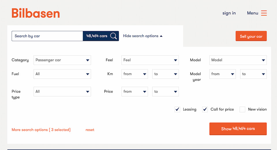277x150 pixels.
Task: Click the sign in link
Action: [x=229, y=13]
